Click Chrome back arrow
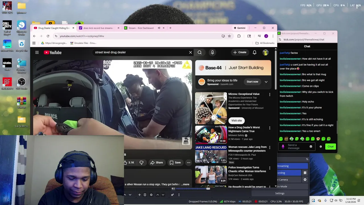Image resolution: width=364 pixels, height=205 pixels. [x=34, y=36]
